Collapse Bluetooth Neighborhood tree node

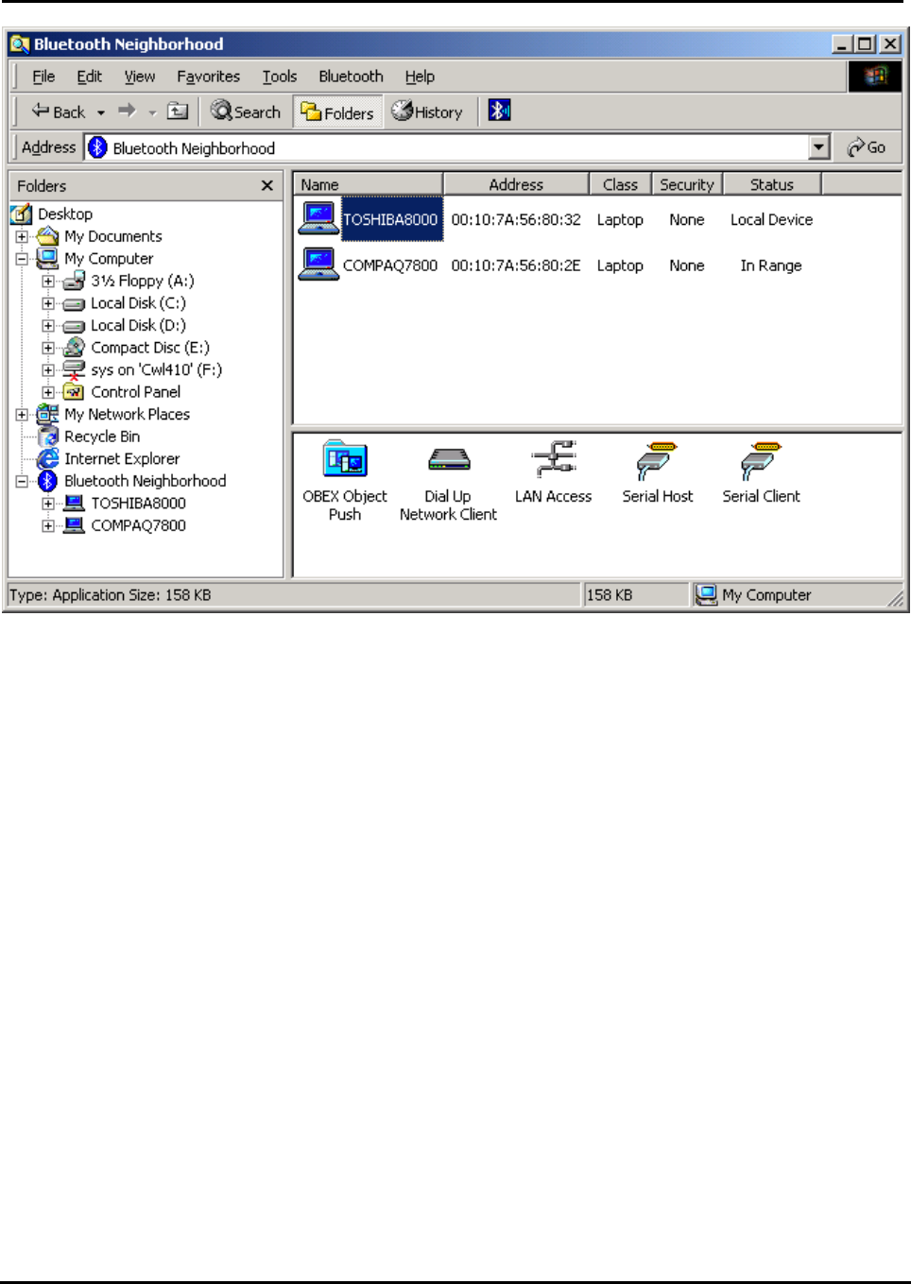[22, 481]
